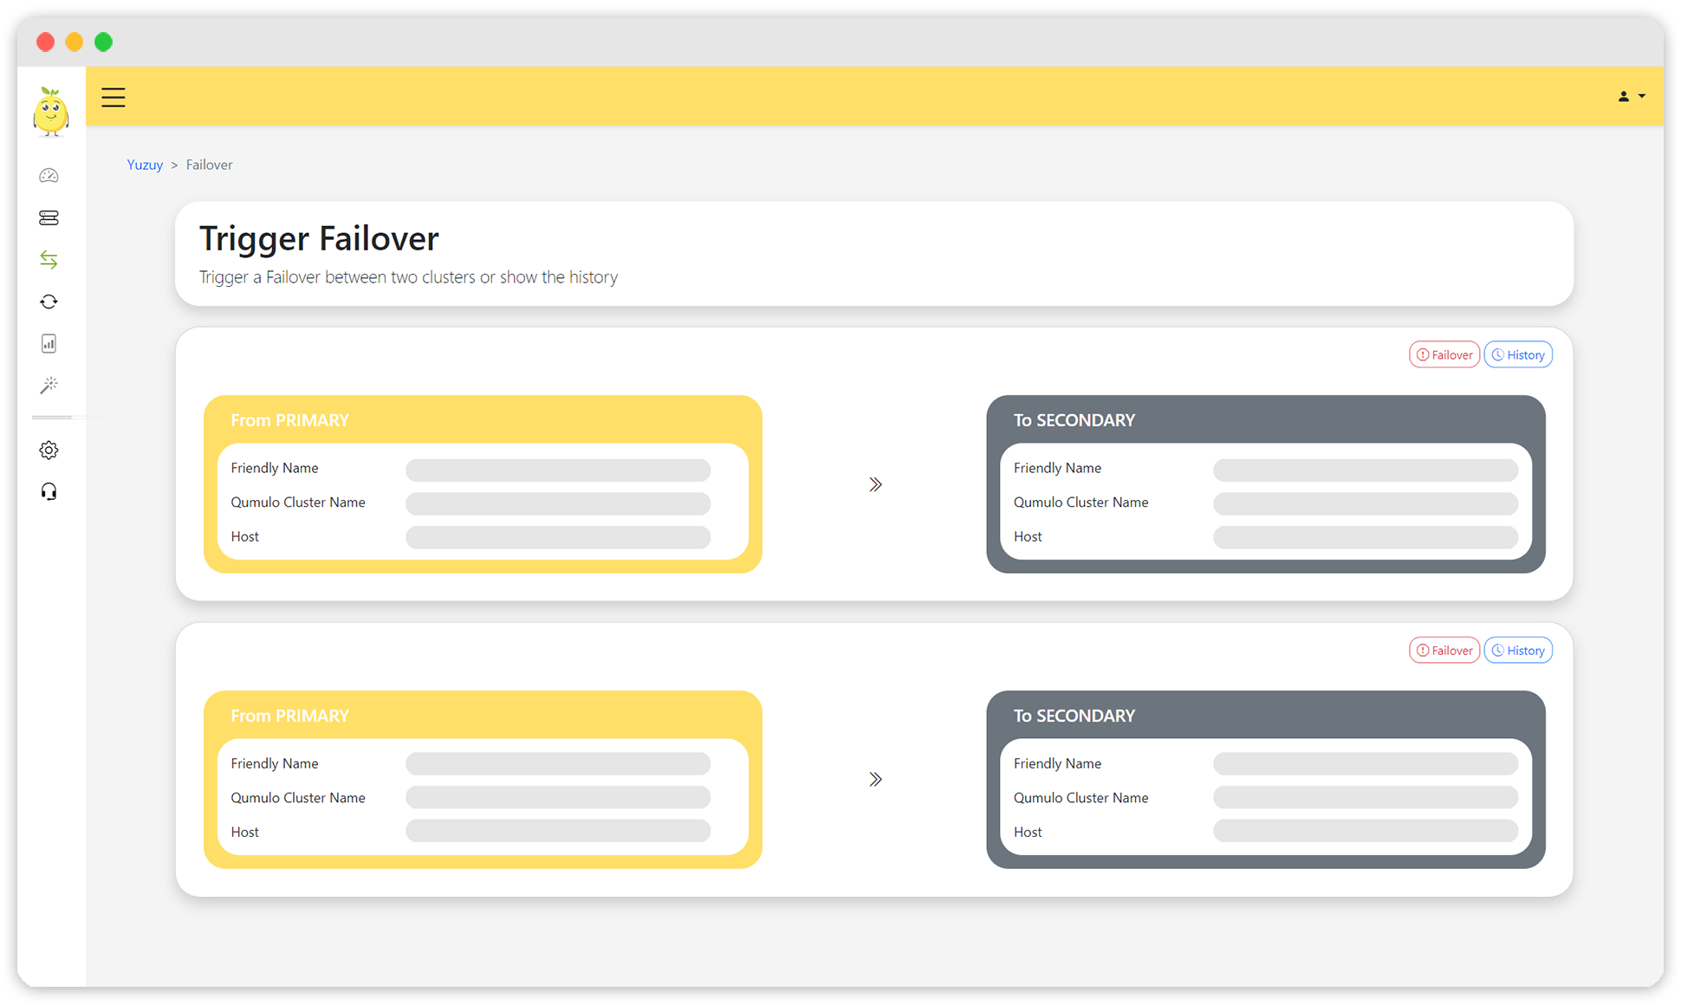Click History button in first cluster pair
Image resolution: width=1681 pixels, height=1005 pixels.
pyautogui.click(x=1518, y=354)
